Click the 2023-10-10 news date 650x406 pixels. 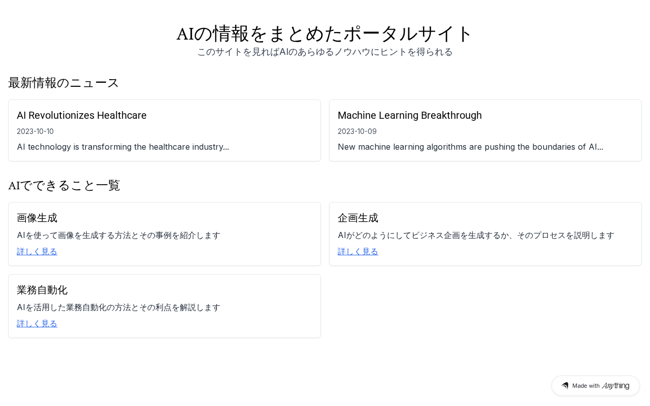(x=35, y=131)
